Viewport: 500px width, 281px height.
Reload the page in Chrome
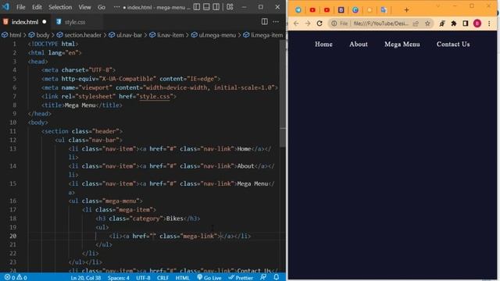tap(320, 23)
